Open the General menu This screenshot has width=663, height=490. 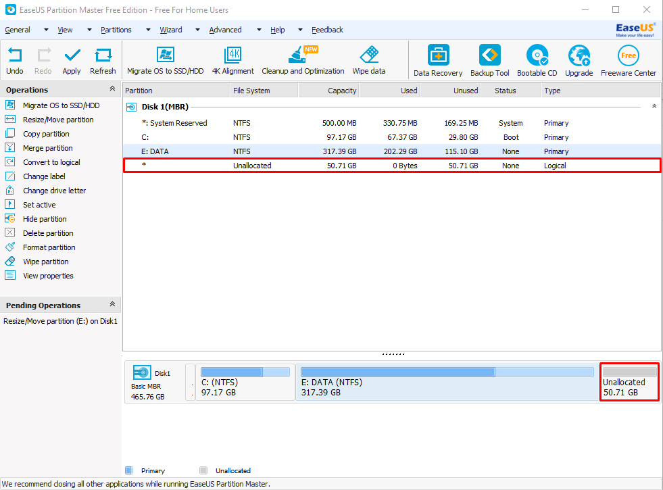(x=18, y=30)
